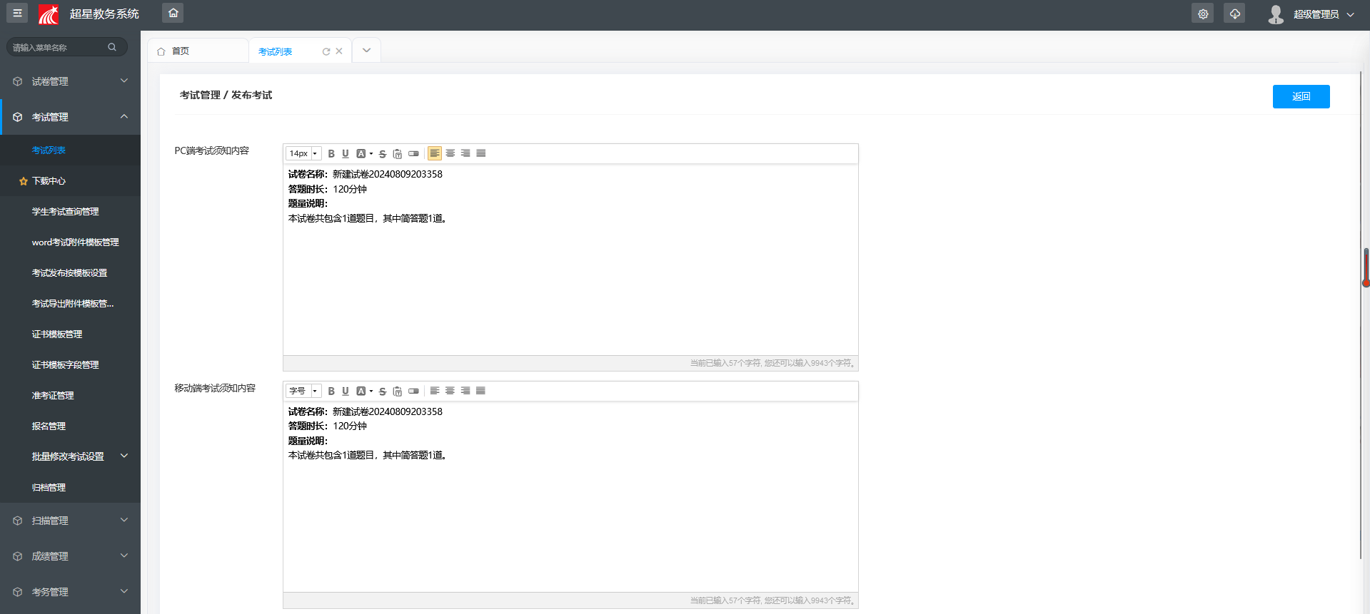Open font color picker arrow in PC端 editor

coord(371,154)
